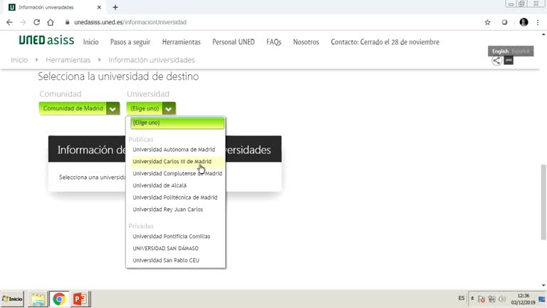
Task: Open the Herramientas navigation menu
Action: [182, 42]
